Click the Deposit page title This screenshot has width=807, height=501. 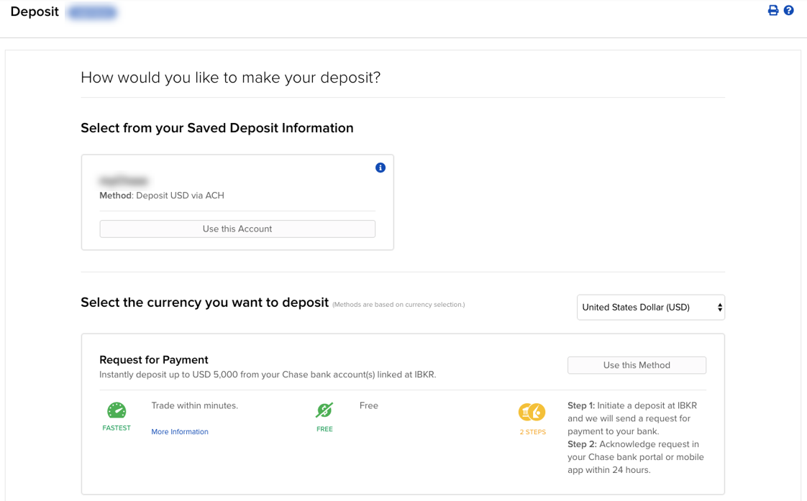pyautogui.click(x=34, y=12)
